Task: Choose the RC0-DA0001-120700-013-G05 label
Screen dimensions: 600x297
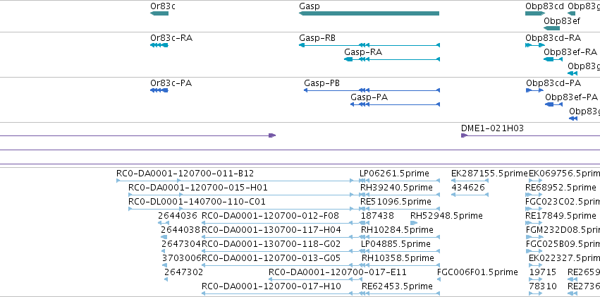Action: (271, 258)
